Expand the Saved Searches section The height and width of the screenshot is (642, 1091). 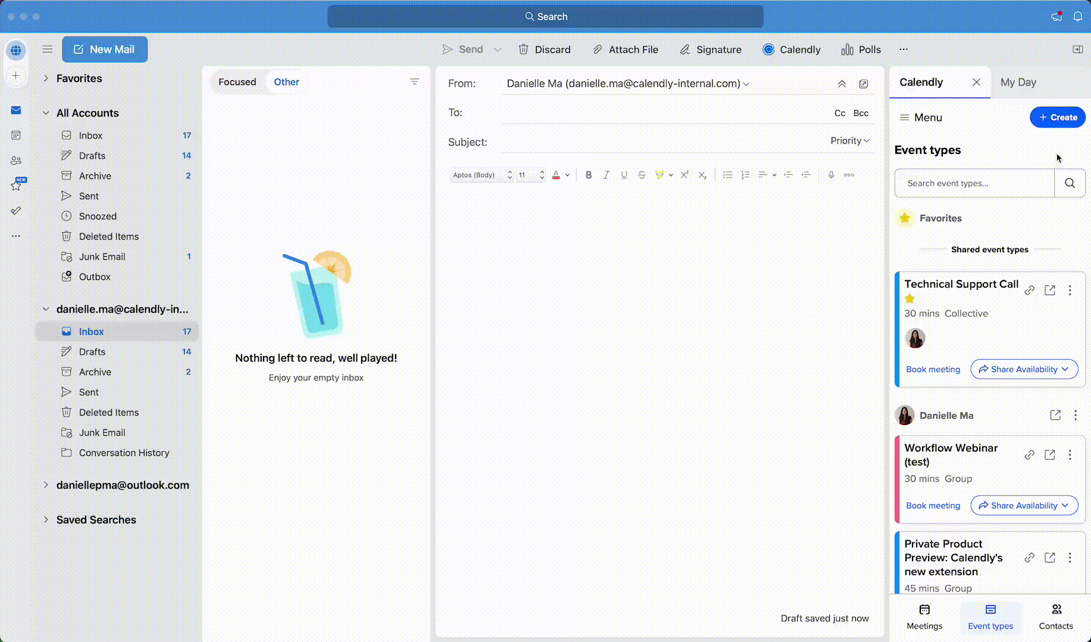click(x=46, y=520)
